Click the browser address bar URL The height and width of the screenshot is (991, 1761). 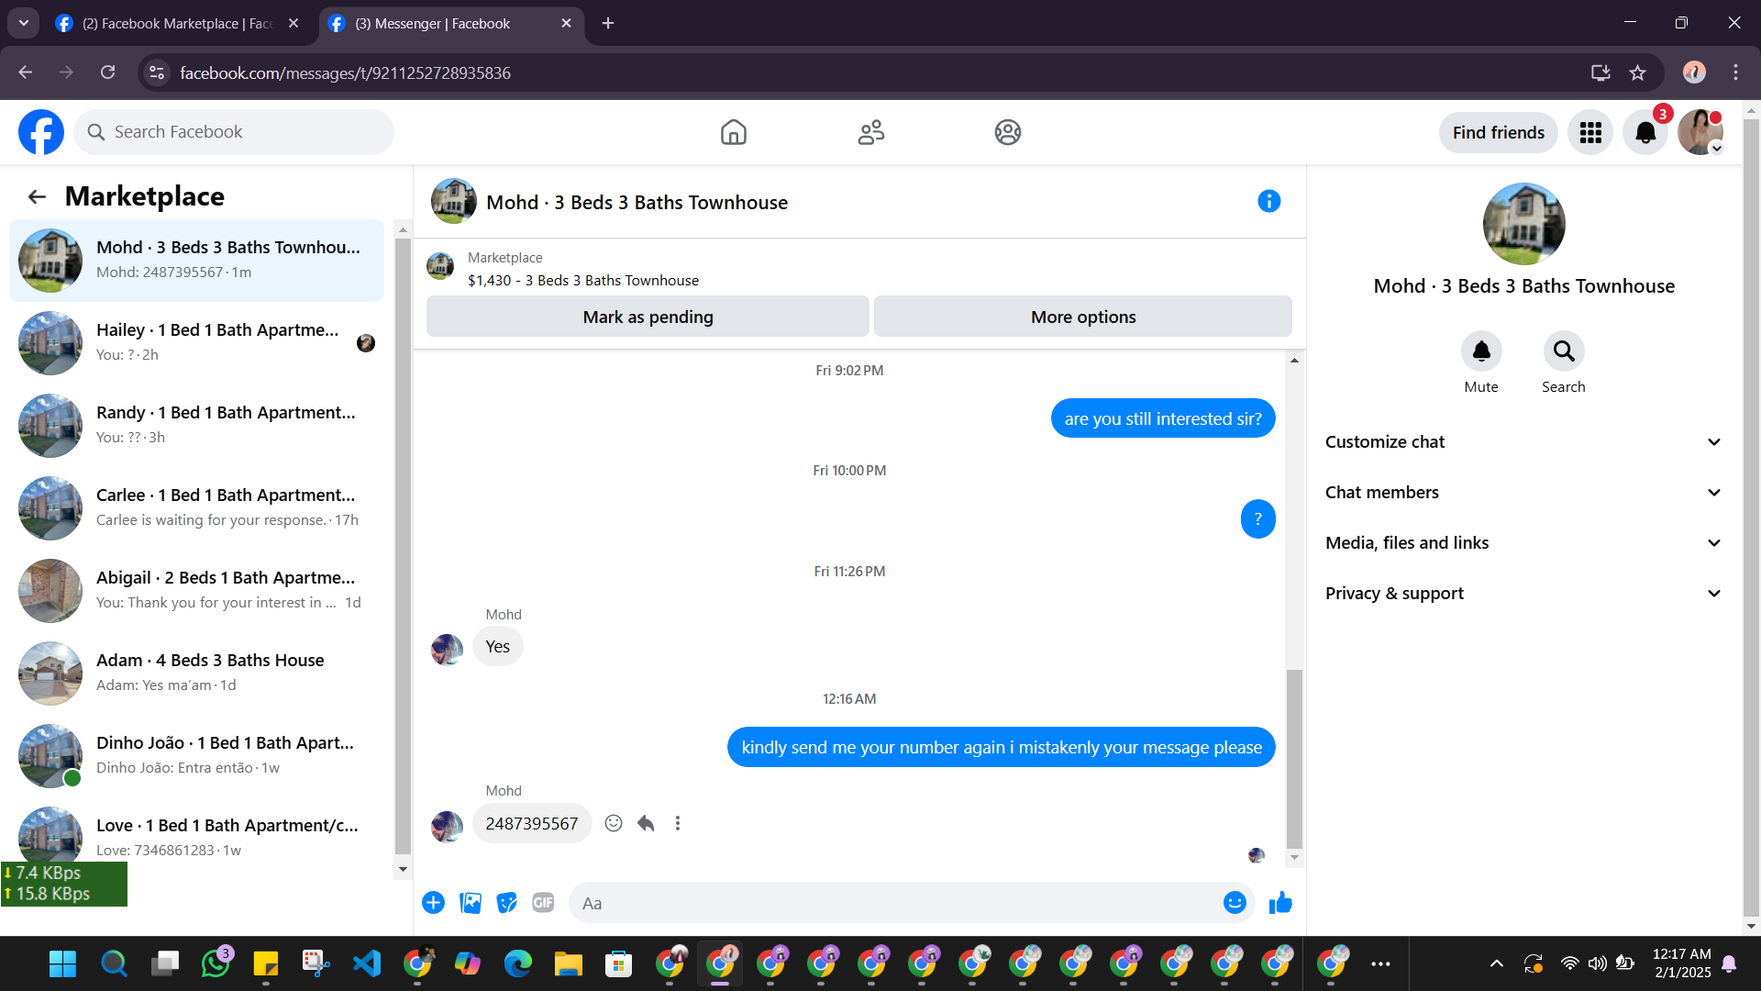pos(346,72)
